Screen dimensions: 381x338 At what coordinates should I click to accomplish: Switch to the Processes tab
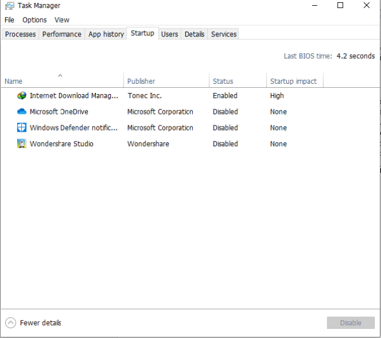pyautogui.click(x=20, y=34)
